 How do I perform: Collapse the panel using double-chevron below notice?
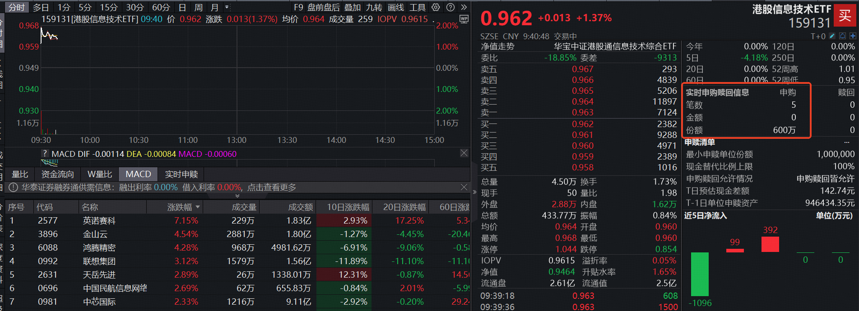pos(237,196)
